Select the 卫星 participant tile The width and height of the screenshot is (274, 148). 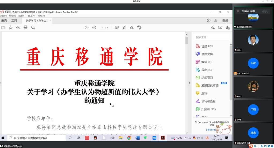pyautogui.click(x=253, y=64)
